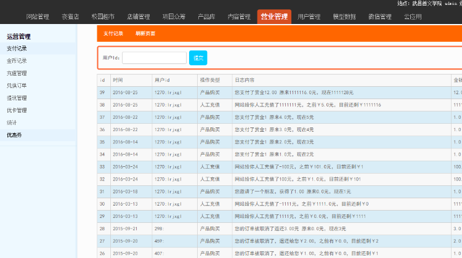Open the 网站管理 top menu
The height and width of the screenshot is (258, 462).
click(x=38, y=17)
